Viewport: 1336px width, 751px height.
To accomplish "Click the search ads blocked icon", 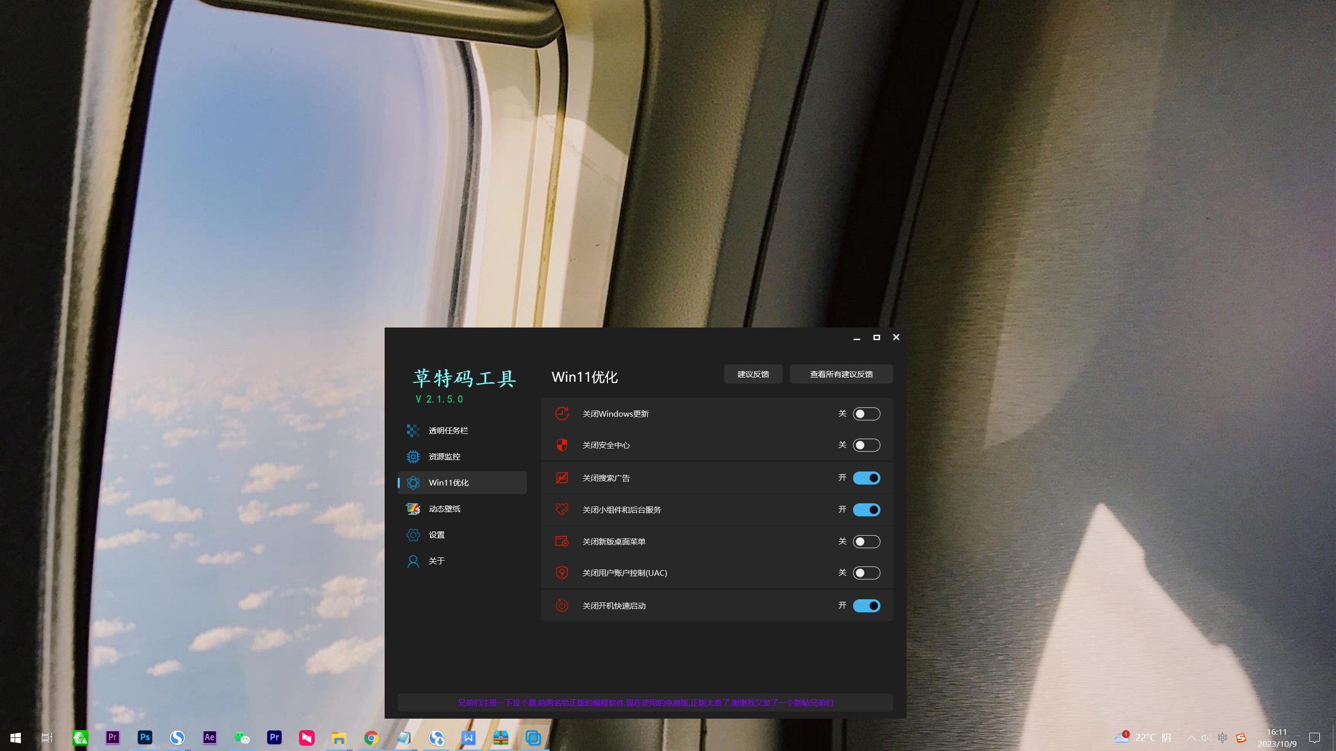I will click(562, 478).
